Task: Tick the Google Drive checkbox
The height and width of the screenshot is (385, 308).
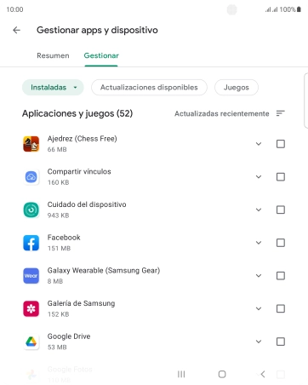Action: (x=281, y=342)
